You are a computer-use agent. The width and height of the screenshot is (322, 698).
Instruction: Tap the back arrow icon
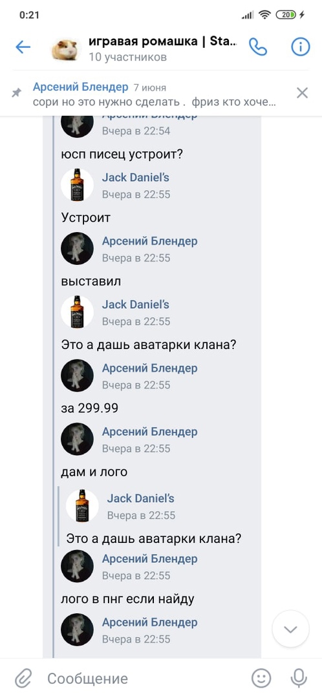tap(23, 47)
